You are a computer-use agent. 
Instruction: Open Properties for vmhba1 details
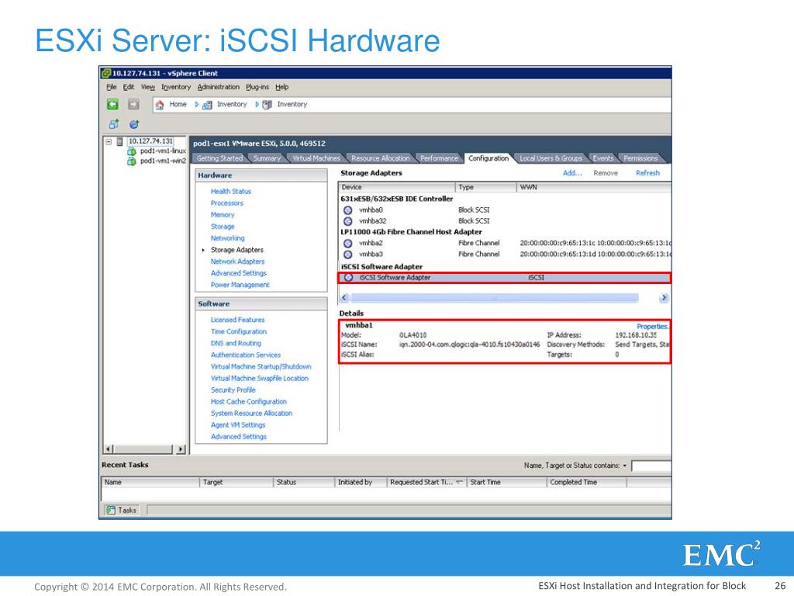[x=652, y=327]
